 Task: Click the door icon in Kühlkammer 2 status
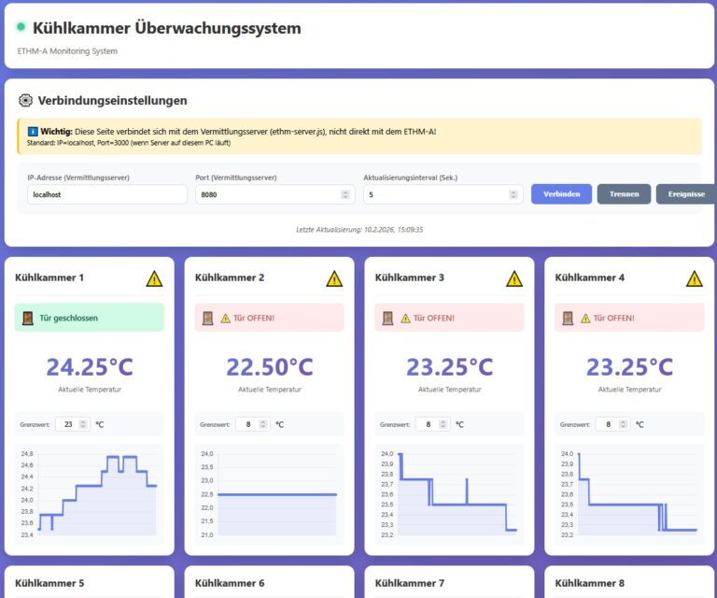click(x=206, y=318)
